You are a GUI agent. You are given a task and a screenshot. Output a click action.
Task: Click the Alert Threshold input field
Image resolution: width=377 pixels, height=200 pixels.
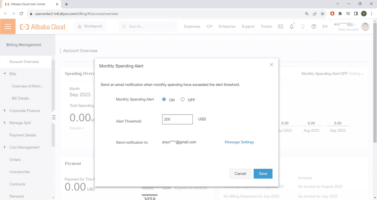[x=177, y=119]
